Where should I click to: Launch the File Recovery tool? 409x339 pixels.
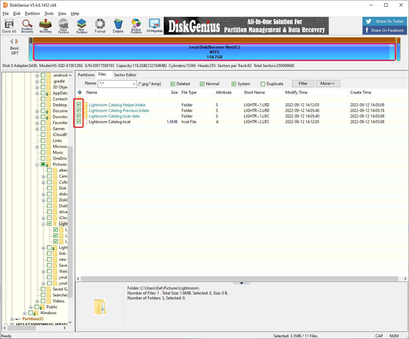click(46, 26)
